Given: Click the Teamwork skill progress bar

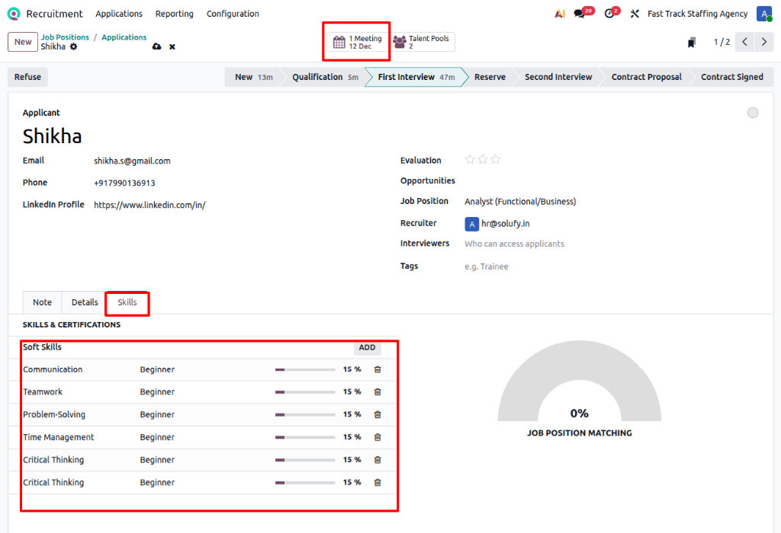Looking at the screenshot, I should 305,392.
